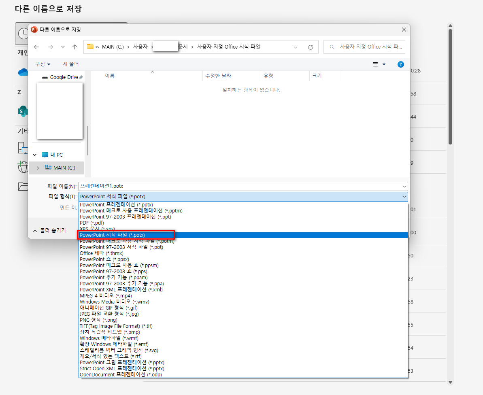Select 확장 Windows 메타파일 (*.emf)
Viewport: 483px width, 395px height.
(x=243, y=344)
